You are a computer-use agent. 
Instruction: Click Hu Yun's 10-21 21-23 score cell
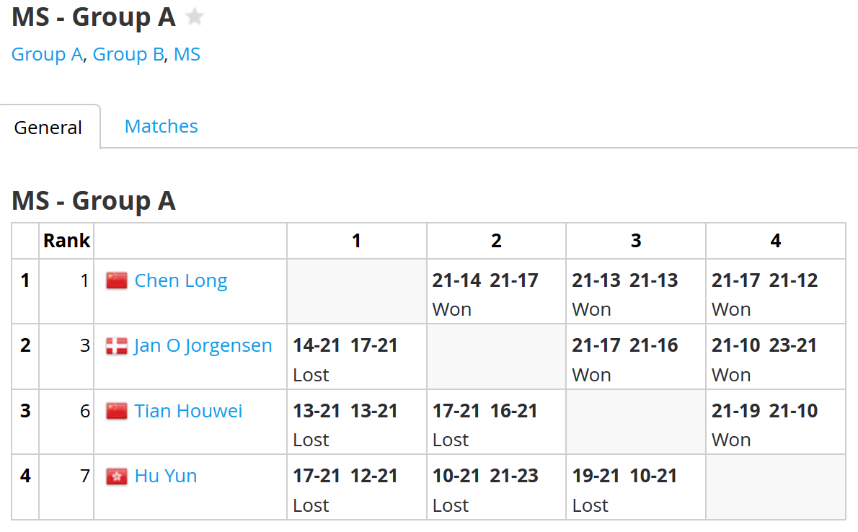coord(496,487)
